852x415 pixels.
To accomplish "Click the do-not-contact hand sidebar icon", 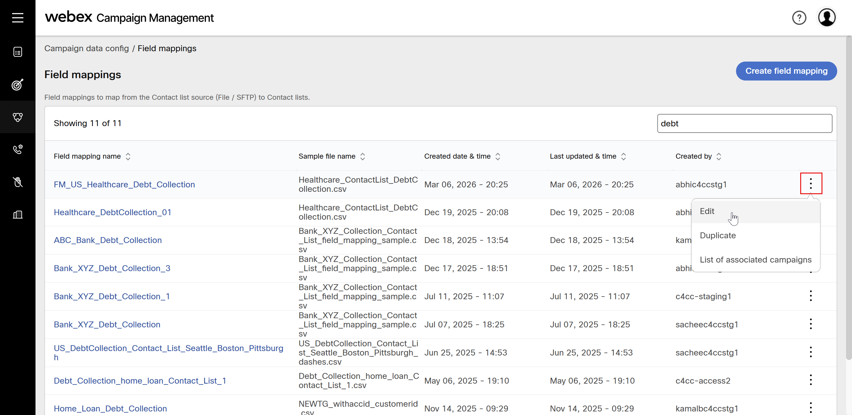I will [17, 182].
